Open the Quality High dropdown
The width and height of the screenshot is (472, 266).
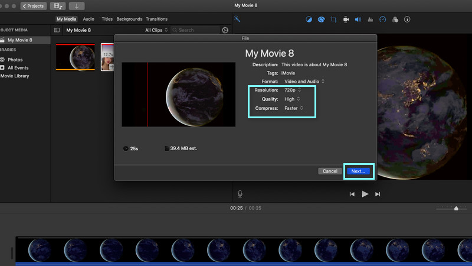(292, 99)
